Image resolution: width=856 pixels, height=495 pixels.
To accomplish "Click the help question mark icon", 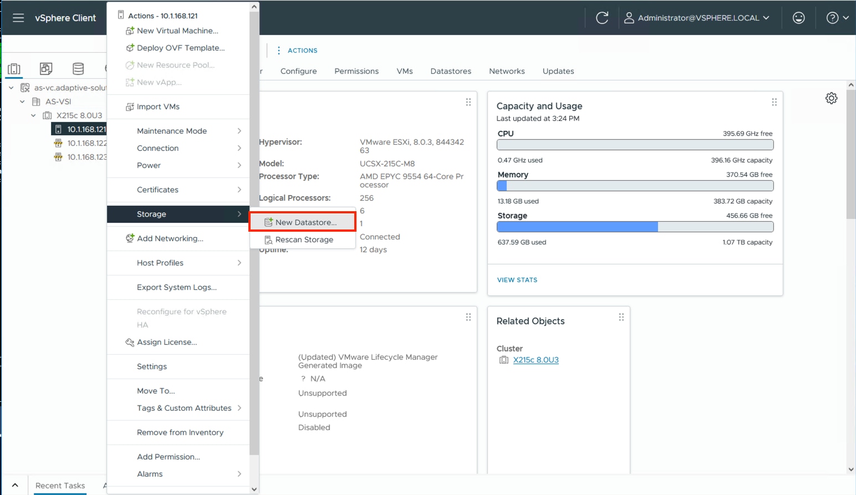I will (833, 17).
